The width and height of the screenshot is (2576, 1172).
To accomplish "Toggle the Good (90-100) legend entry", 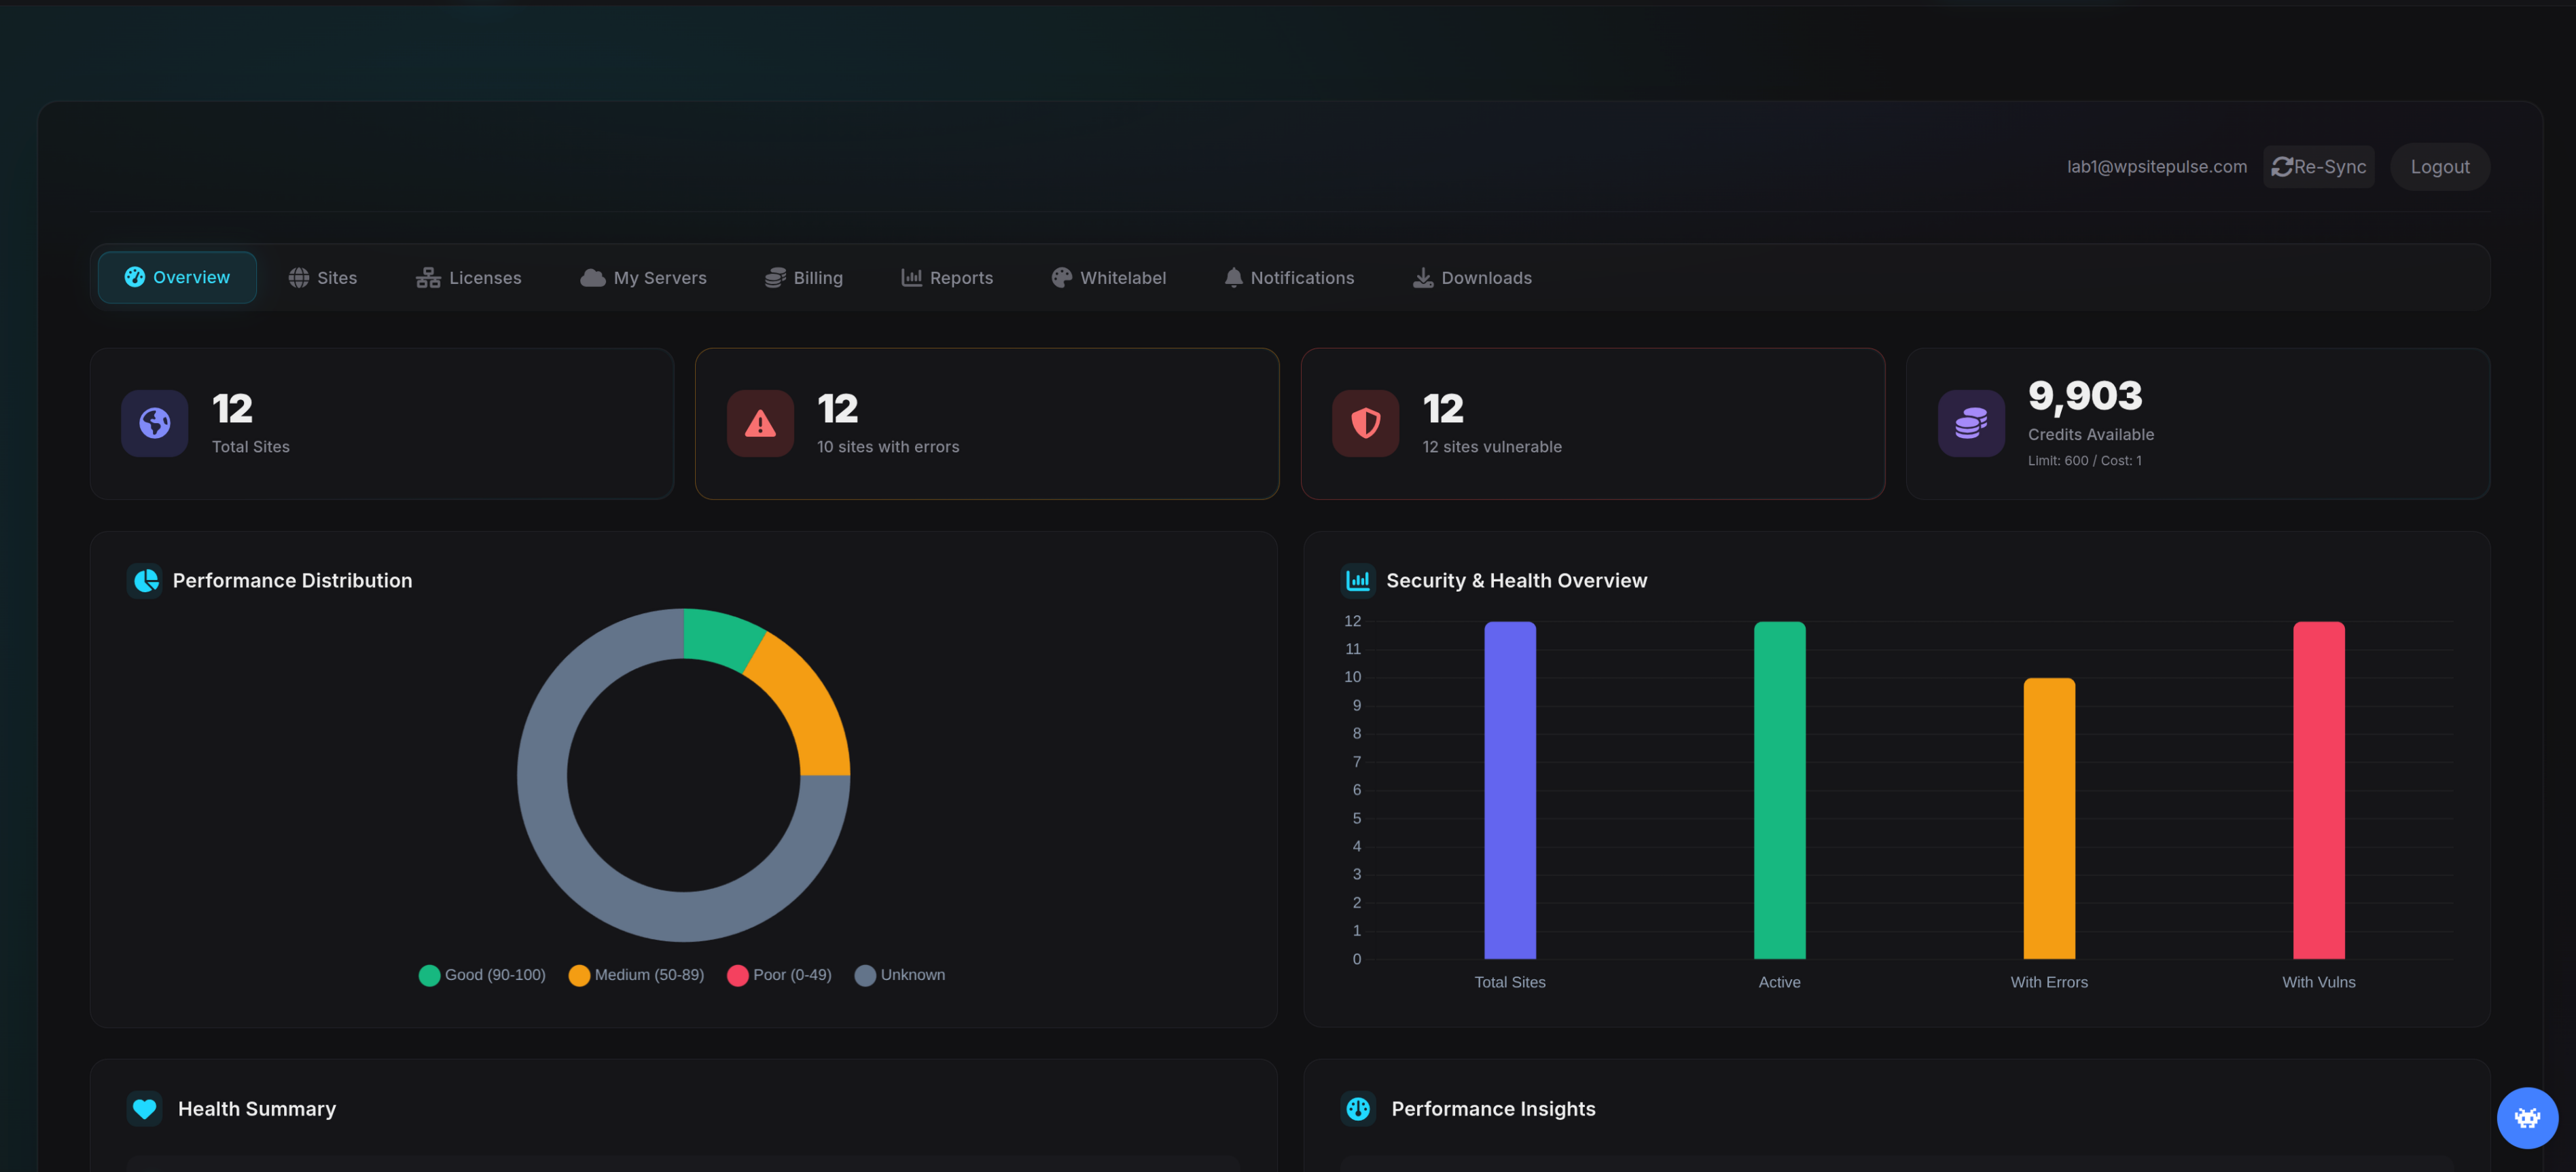I will click(482, 975).
